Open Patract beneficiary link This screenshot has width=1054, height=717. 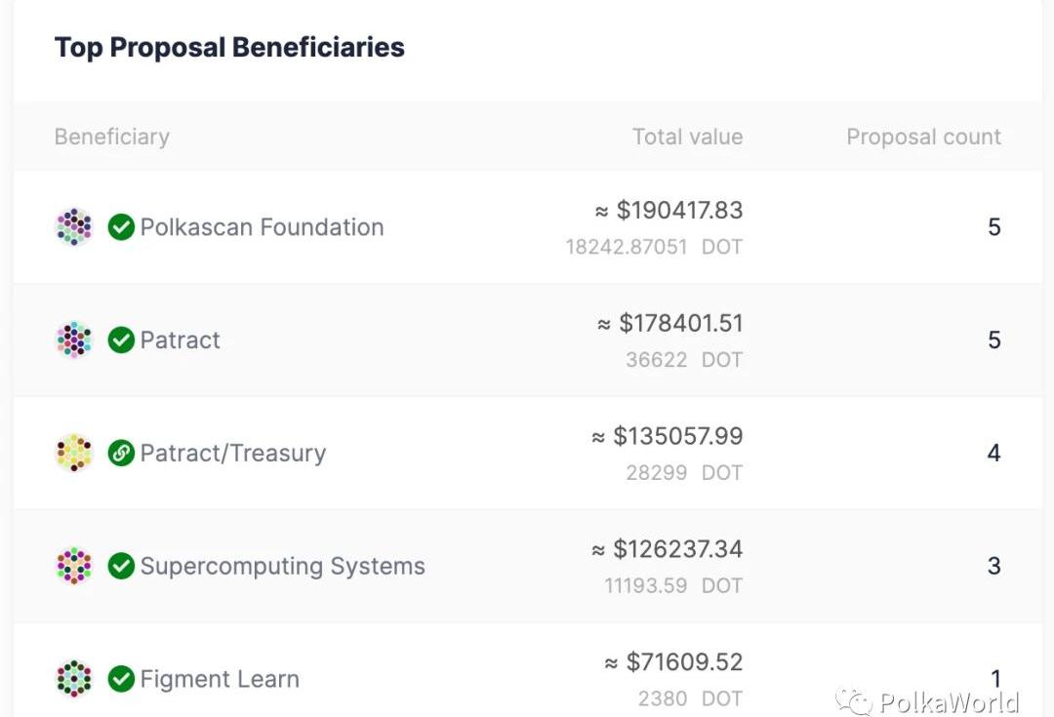tap(181, 340)
